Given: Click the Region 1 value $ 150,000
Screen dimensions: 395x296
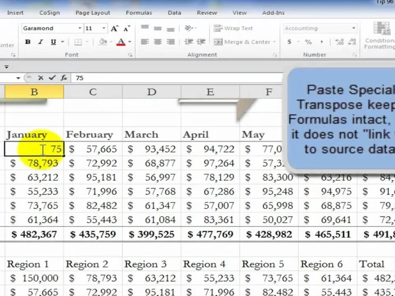Looking at the screenshot, I should pos(34,278).
